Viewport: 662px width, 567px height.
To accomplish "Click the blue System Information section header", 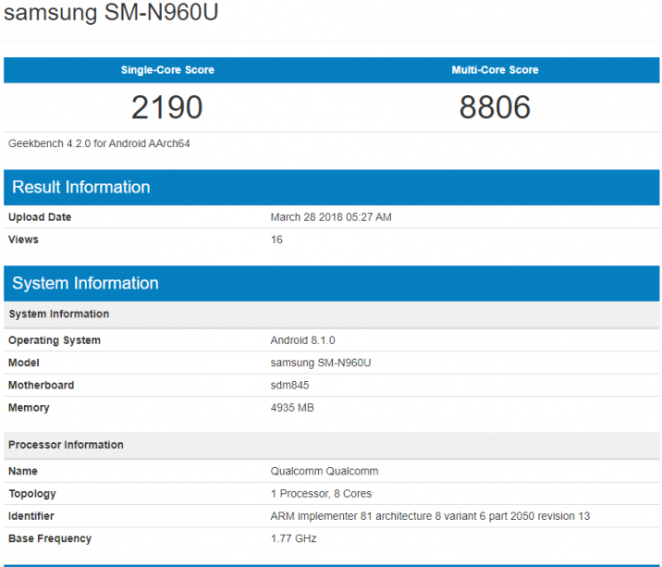I will tap(331, 283).
